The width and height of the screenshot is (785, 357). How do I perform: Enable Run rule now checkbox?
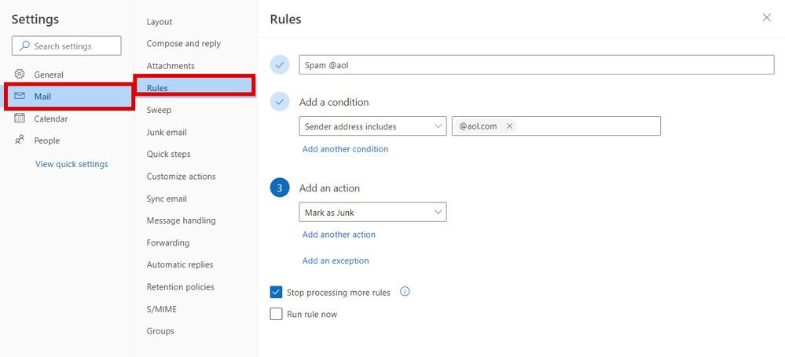tap(276, 314)
